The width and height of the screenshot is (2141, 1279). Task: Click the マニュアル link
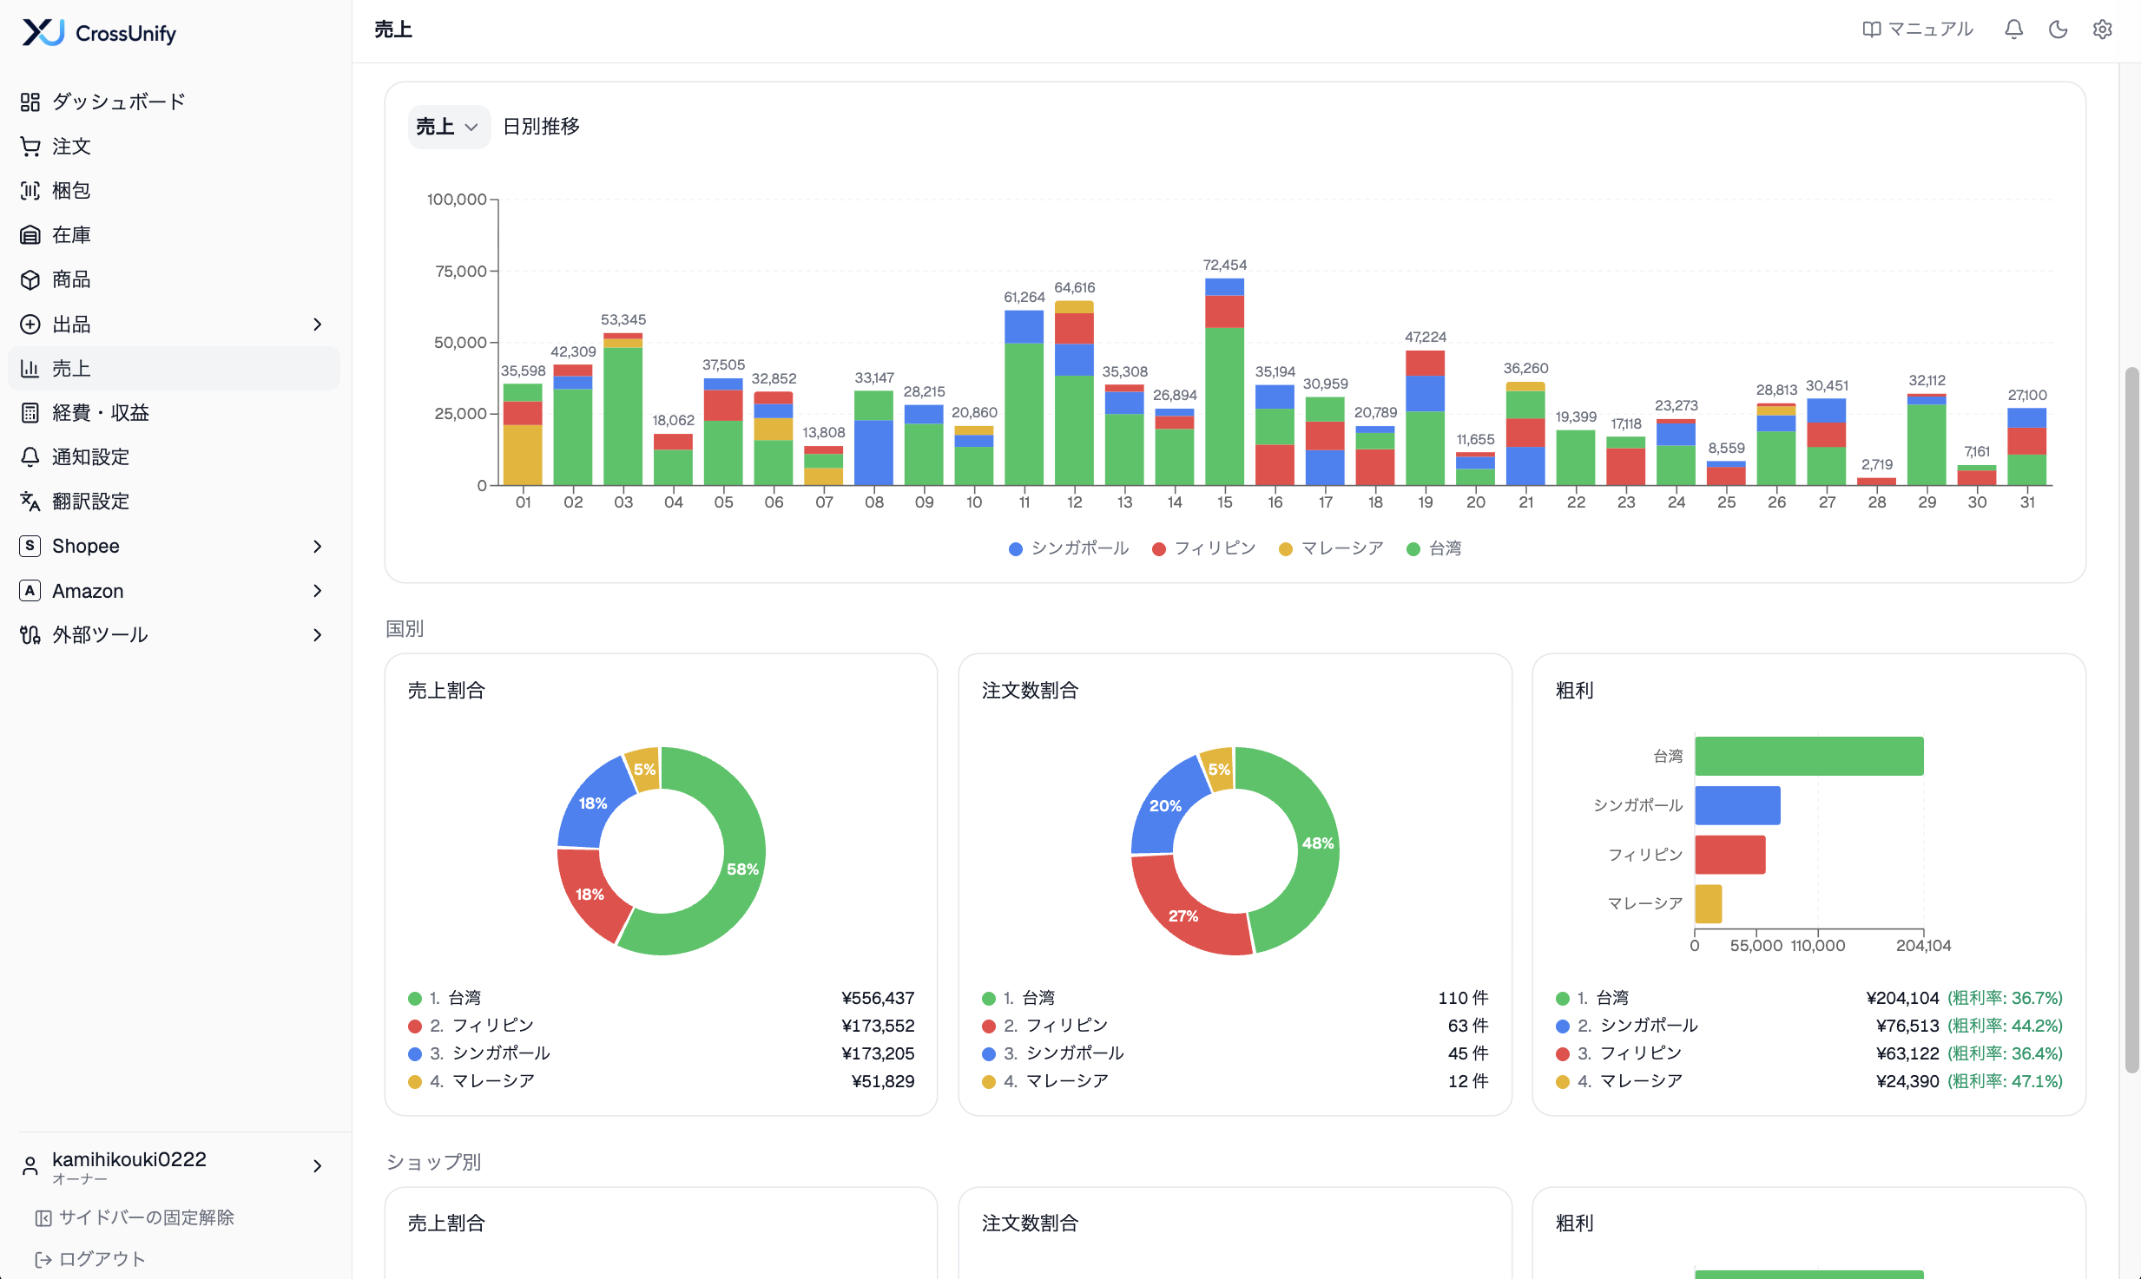pos(1918,30)
